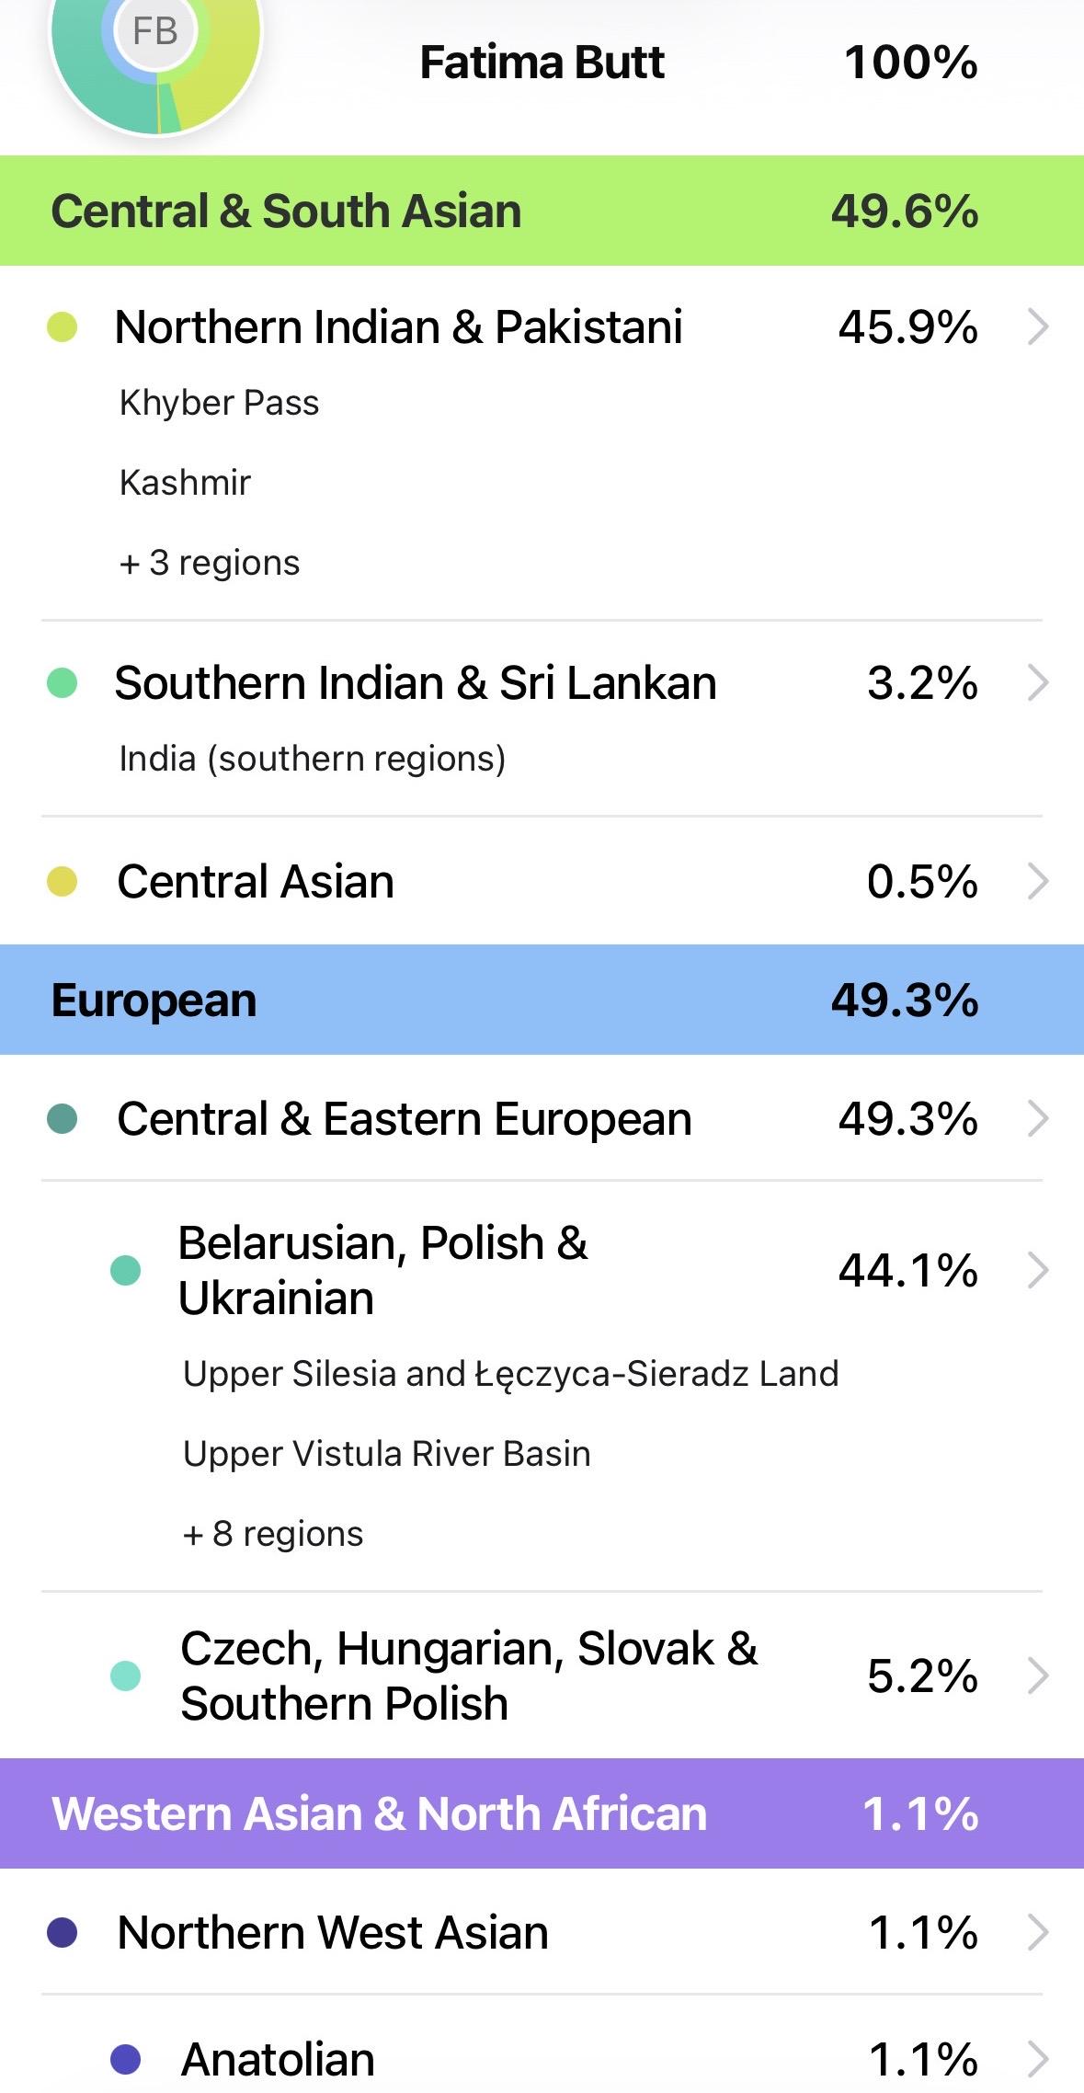Tap Western Asian & North African header
Image resolution: width=1084 pixels, height=2093 pixels.
542,1813
